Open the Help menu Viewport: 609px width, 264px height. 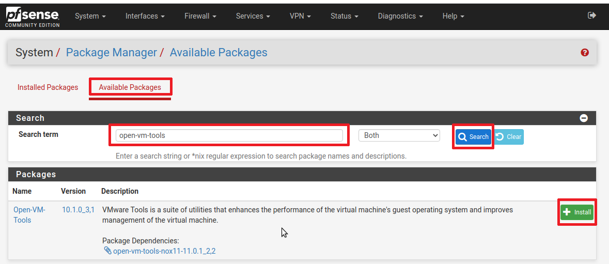453,16
